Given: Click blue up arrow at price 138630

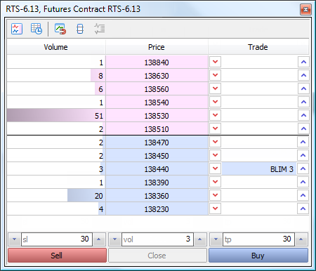Looking at the screenshot, I should [303, 75].
